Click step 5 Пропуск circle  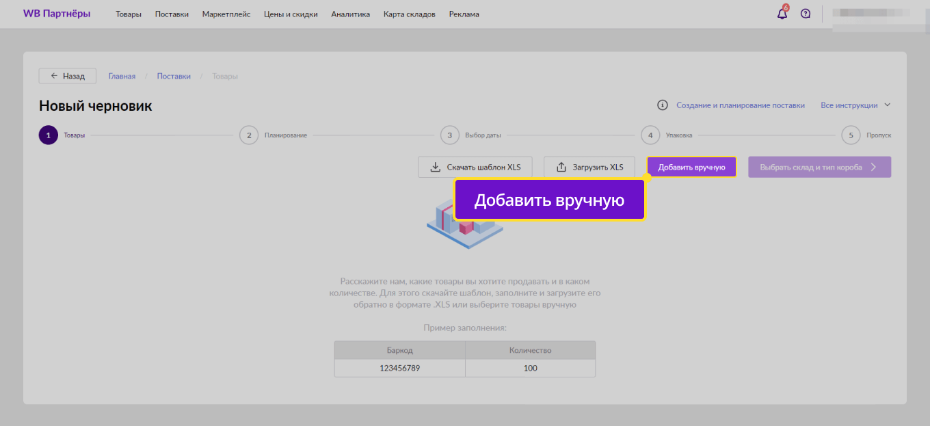(x=851, y=135)
